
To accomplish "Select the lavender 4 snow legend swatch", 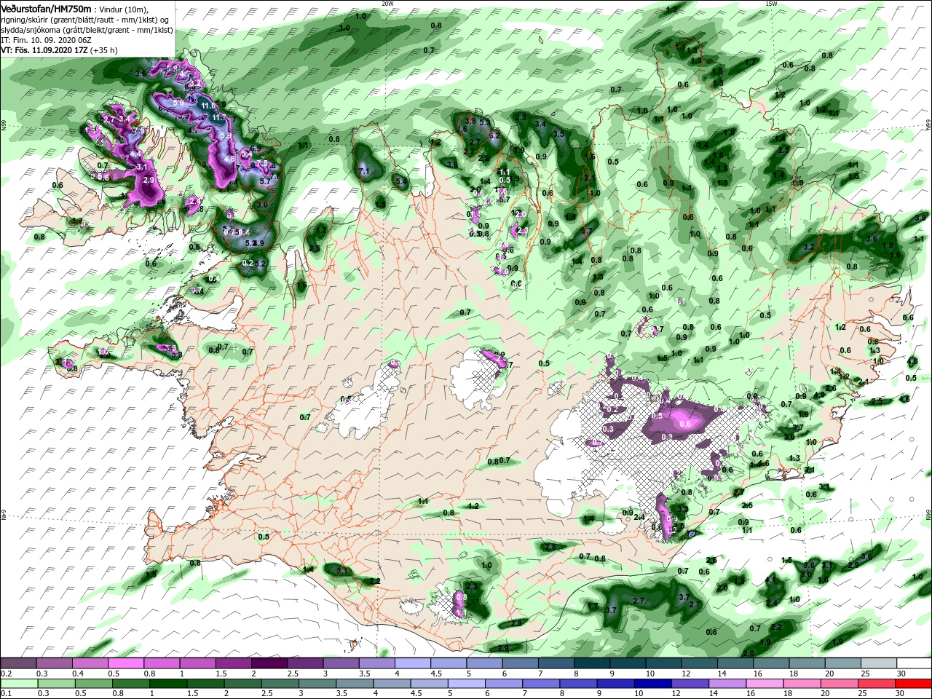I will tap(413, 663).
